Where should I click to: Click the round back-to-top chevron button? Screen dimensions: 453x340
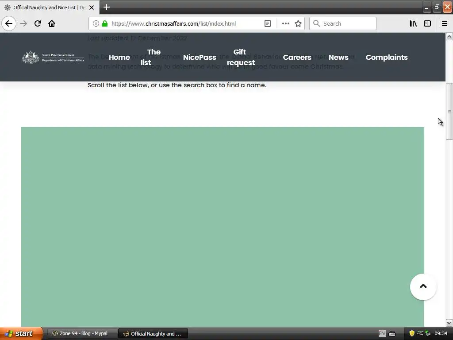[423, 286]
